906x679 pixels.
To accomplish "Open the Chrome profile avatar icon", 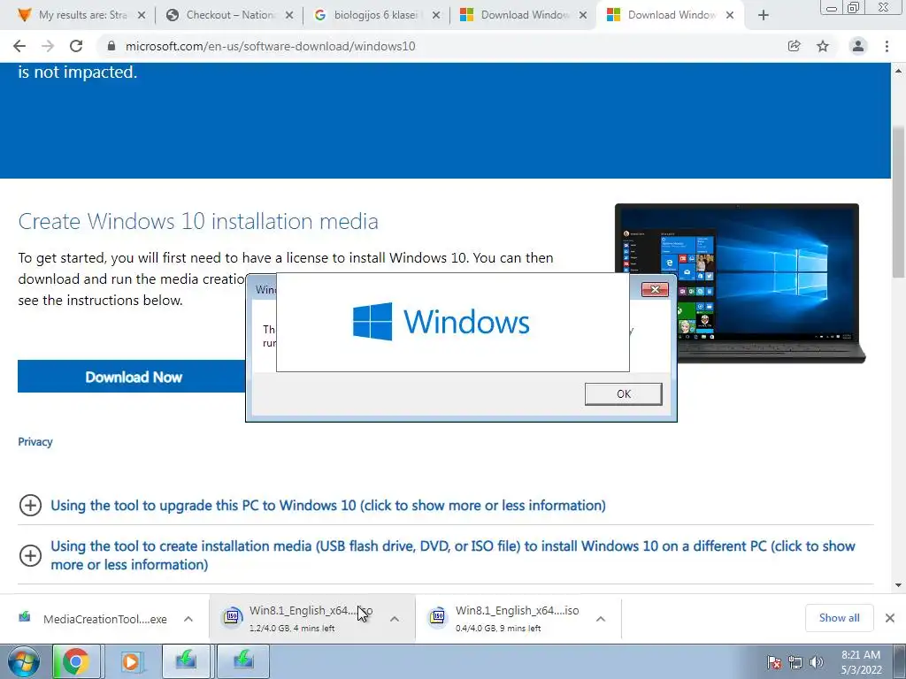I will point(858,46).
